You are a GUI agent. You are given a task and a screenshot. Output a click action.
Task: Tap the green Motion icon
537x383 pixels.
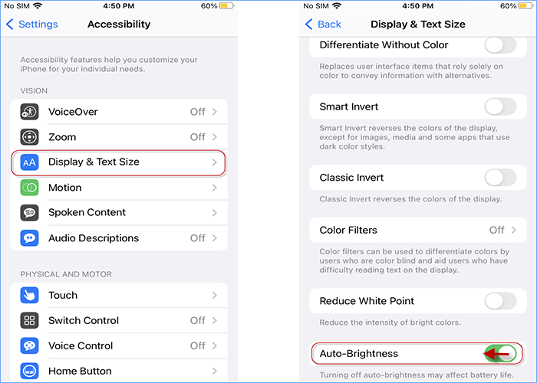point(30,188)
